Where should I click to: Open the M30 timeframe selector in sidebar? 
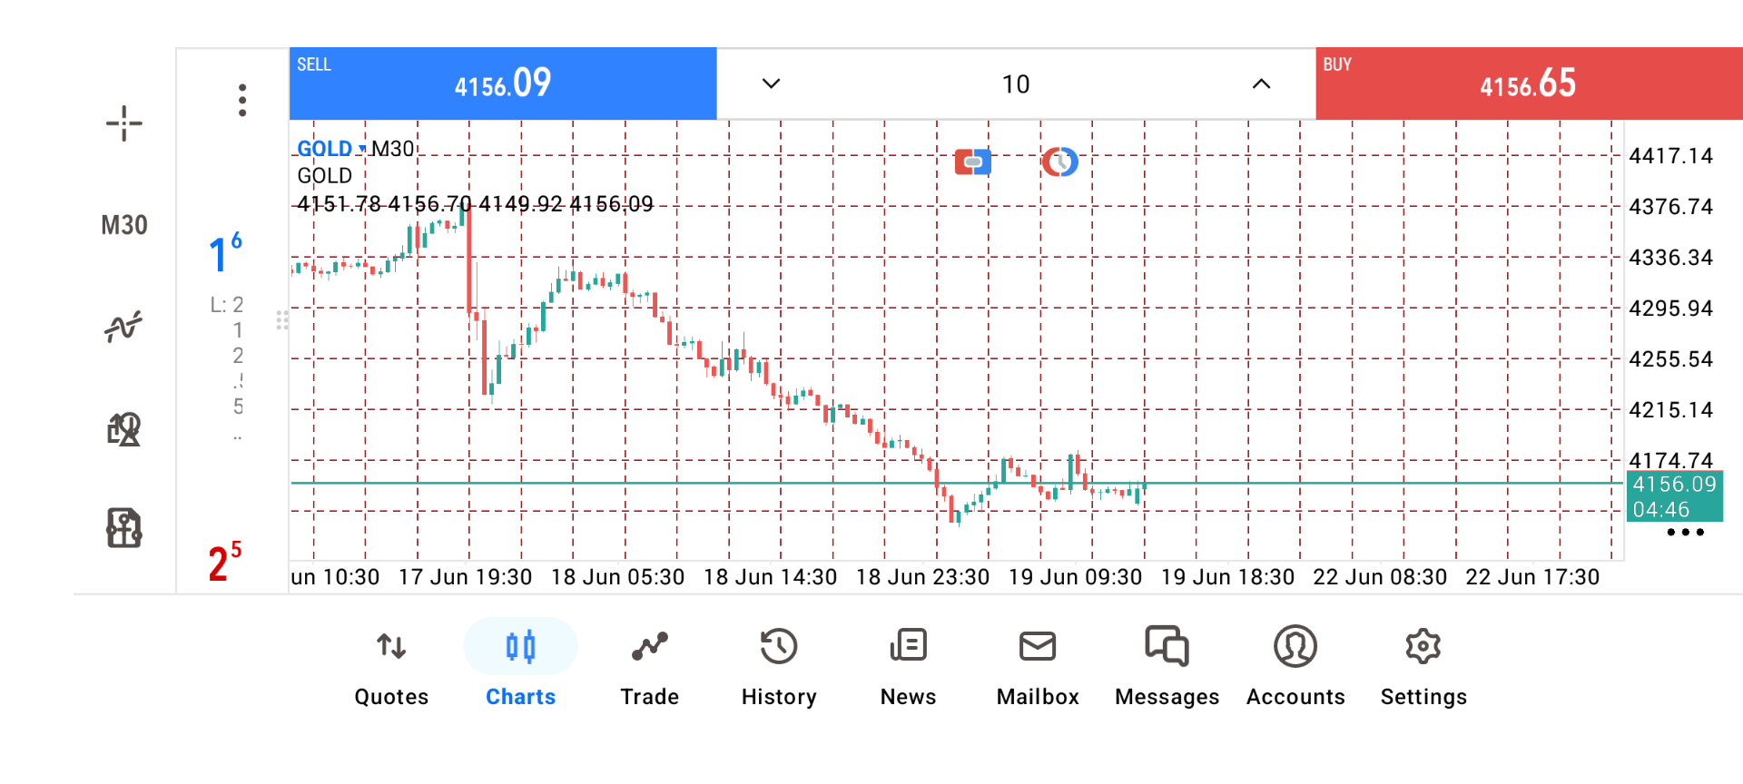tap(124, 225)
